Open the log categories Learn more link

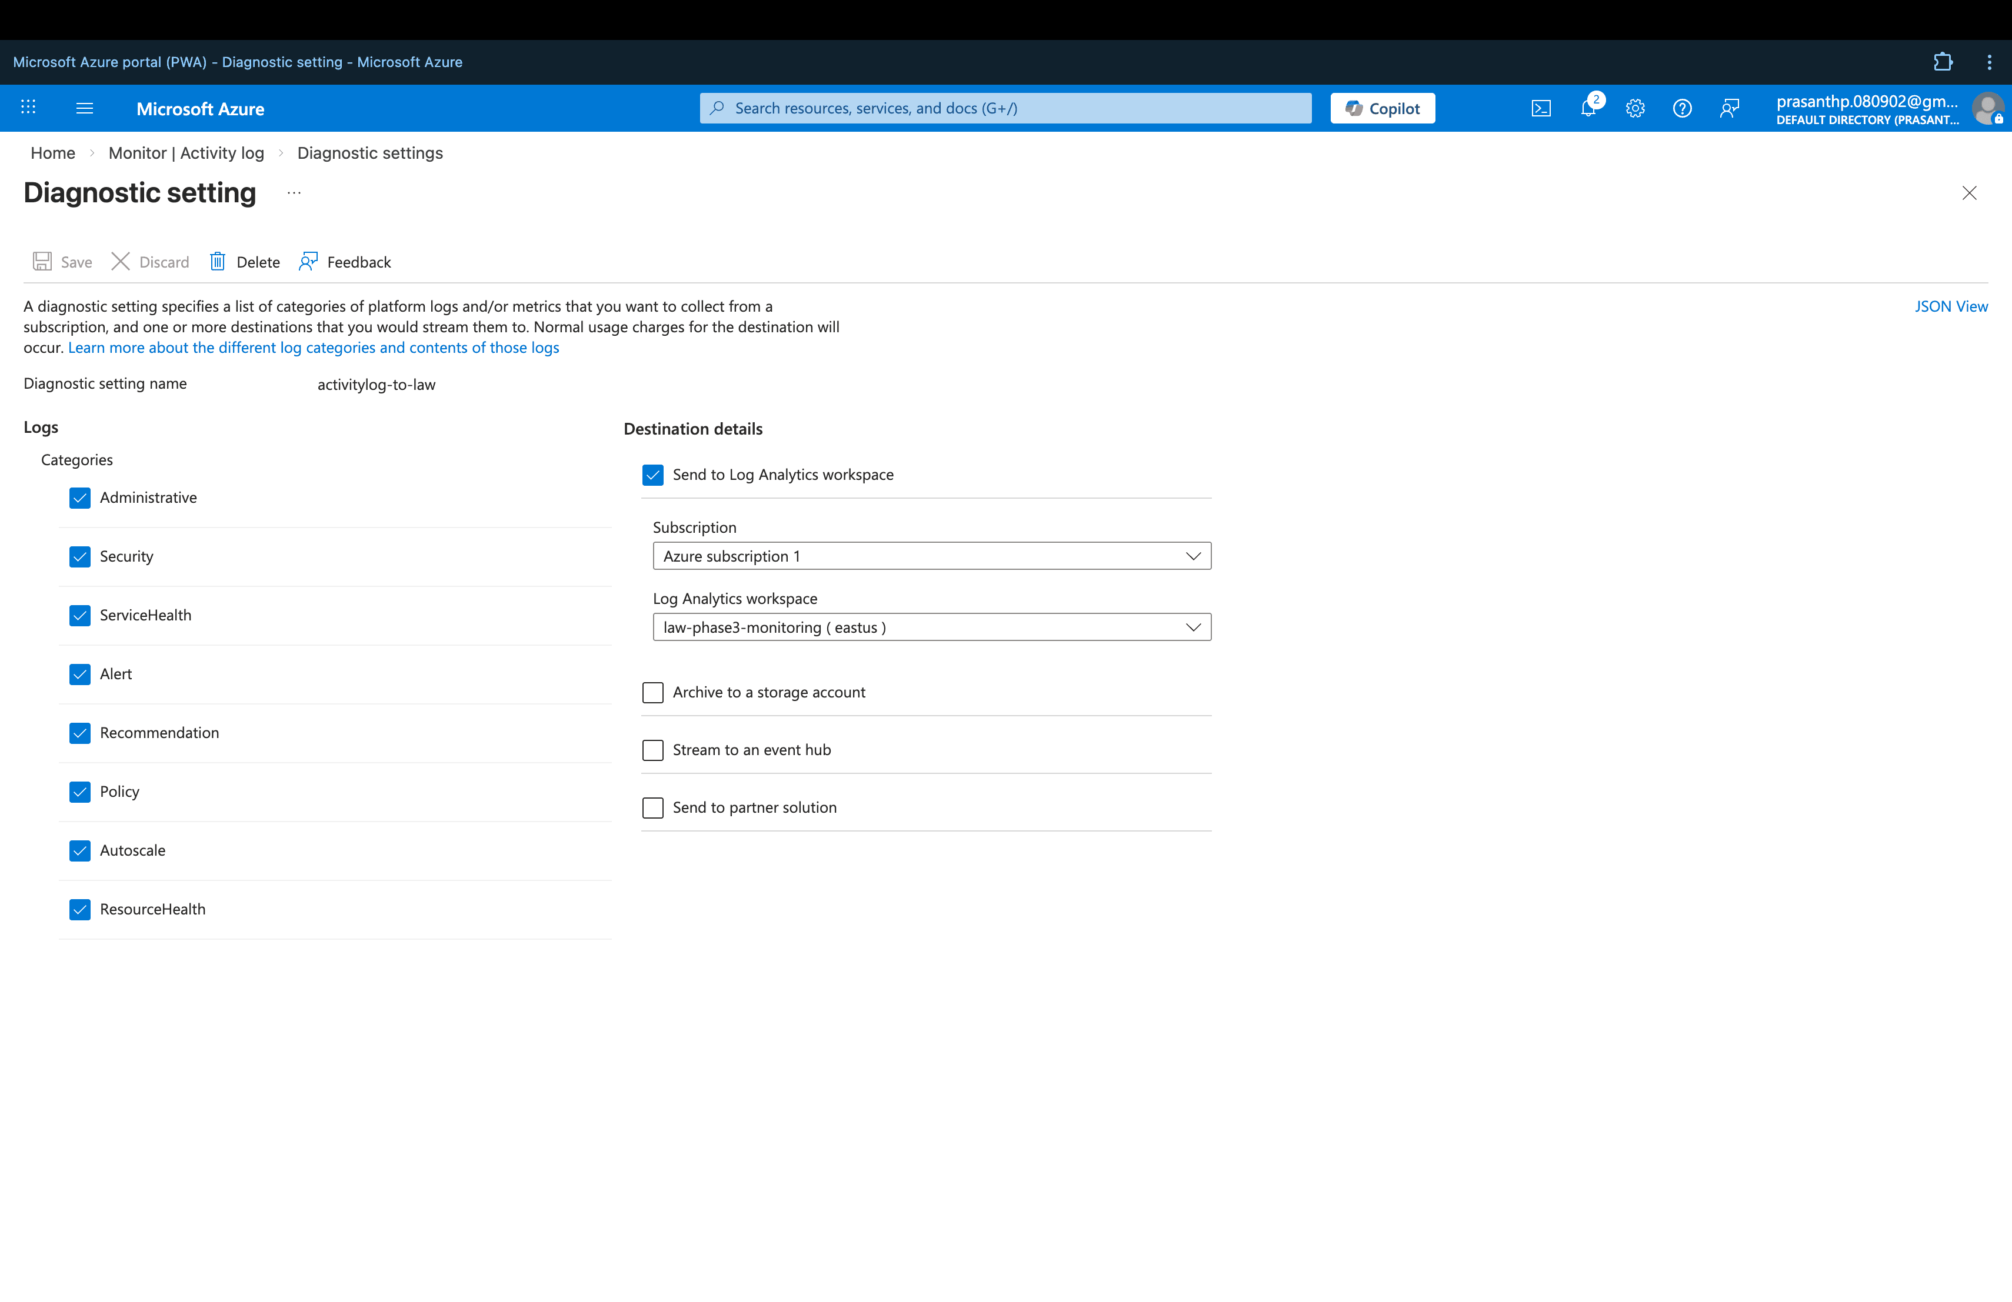[314, 347]
